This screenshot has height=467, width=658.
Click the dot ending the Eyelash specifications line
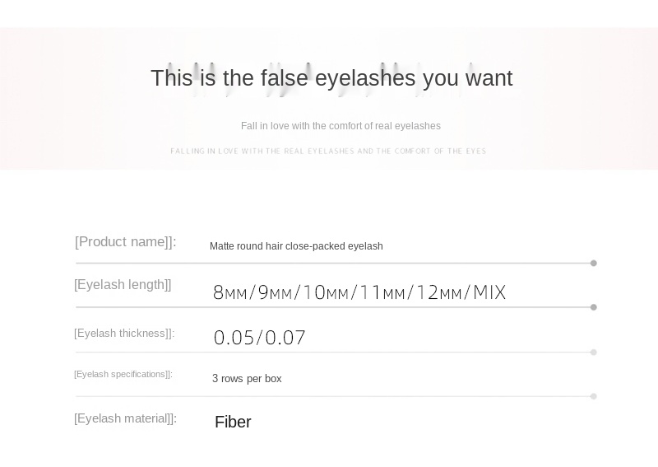[593, 396]
